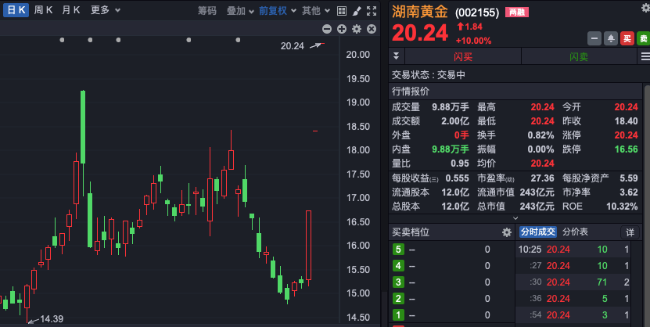
Task: Click the hamburger menu beside 闪卖
Action: (x=645, y=56)
